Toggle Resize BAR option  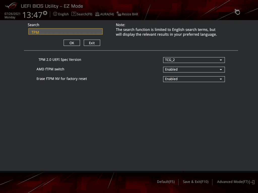(x=130, y=14)
